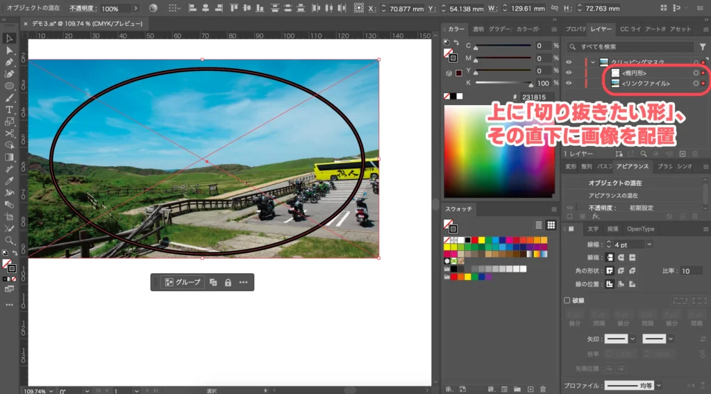Click the lock icon in floating taskbar
Viewport: 711px width, 394px height.
228,282
